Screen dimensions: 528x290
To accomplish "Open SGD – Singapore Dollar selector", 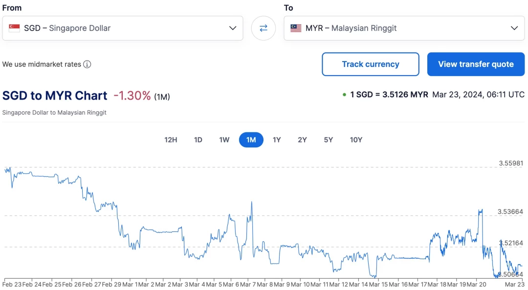I will coord(123,28).
